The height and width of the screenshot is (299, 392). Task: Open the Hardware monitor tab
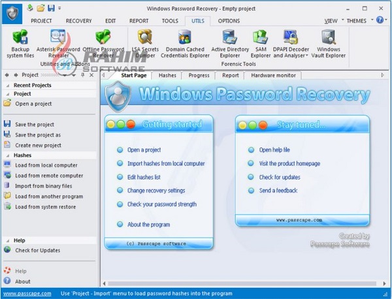coord(273,76)
